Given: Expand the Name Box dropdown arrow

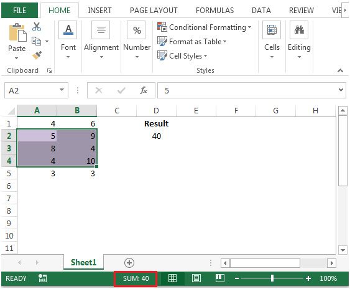Looking at the screenshot, I should 62,90.
